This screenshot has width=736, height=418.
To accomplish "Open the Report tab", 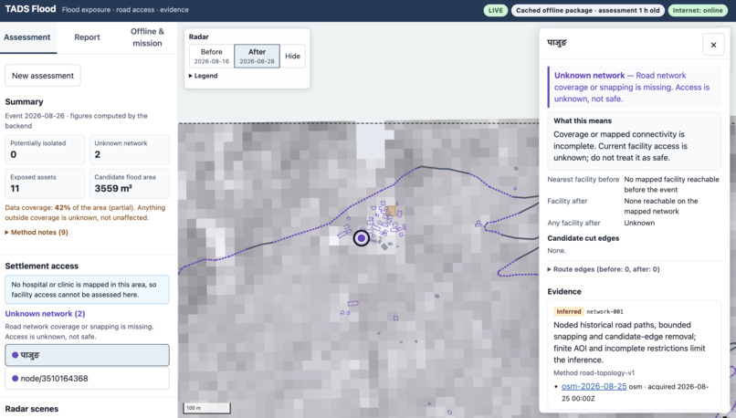I will 87,37.
